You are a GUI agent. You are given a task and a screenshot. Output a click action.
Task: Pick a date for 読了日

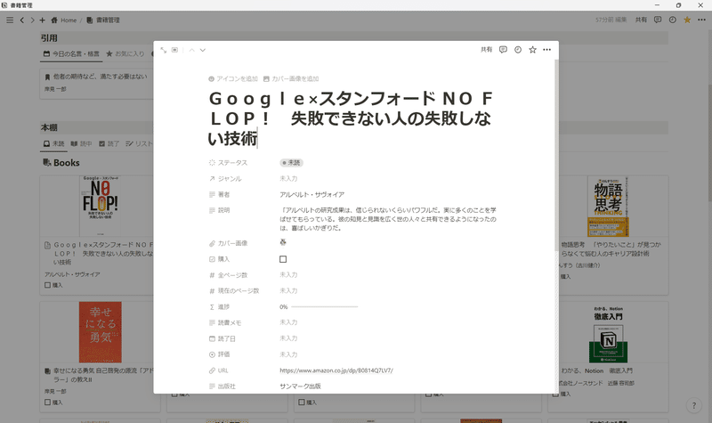coord(288,338)
